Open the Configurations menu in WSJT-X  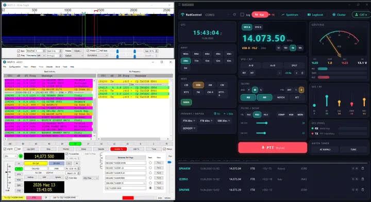(14, 66)
